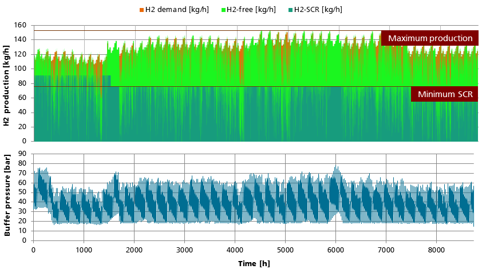Click the 6000 tick on the time axis
Screen dimensions: 486x269
coord(335,250)
